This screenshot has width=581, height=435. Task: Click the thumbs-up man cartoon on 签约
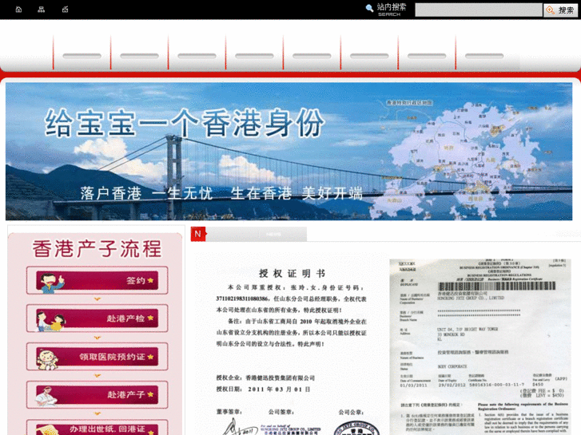tap(52, 283)
